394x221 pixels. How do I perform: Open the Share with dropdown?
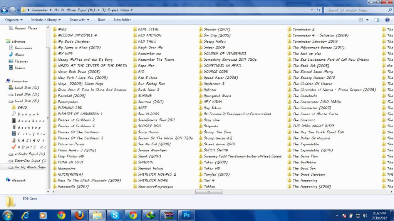pyautogui.click(x=79, y=20)
